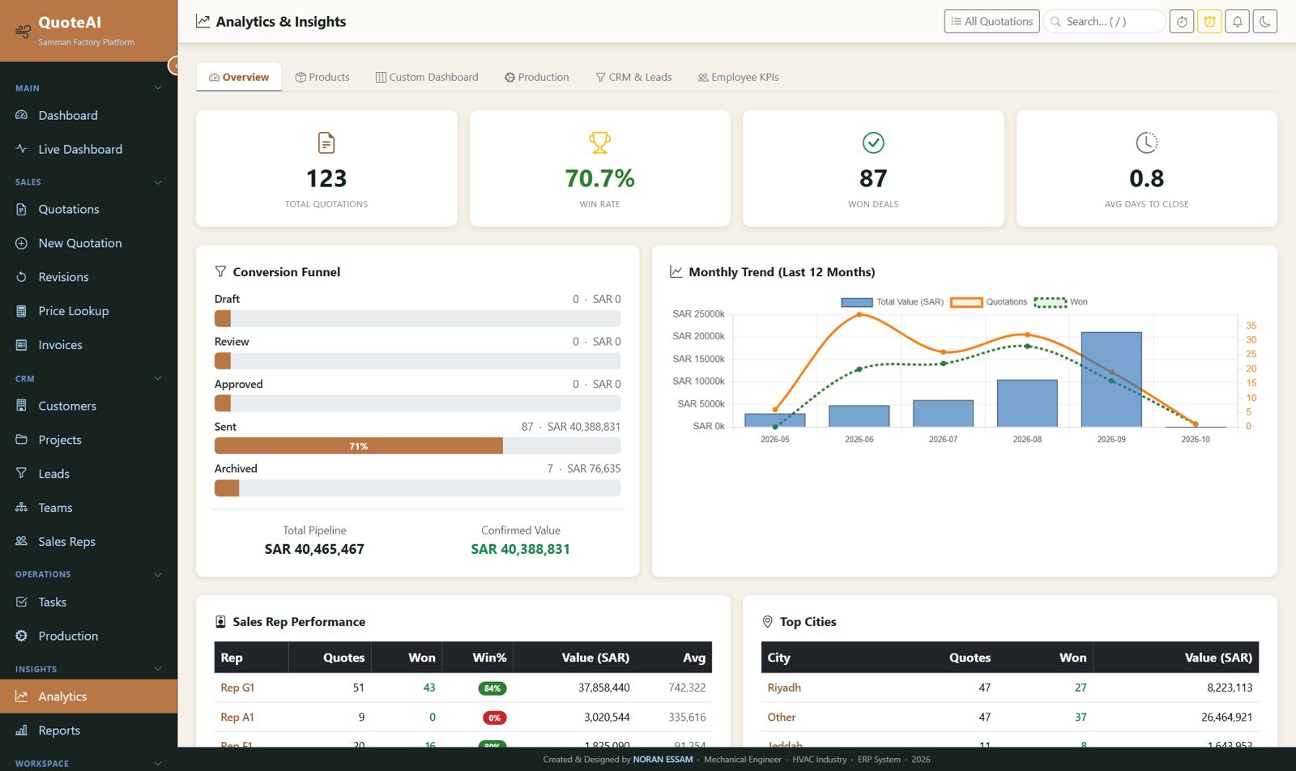Click the 0% win badge
This screenshot has height=771, width=1296.
pyautogui.click(x=494, y=718)
